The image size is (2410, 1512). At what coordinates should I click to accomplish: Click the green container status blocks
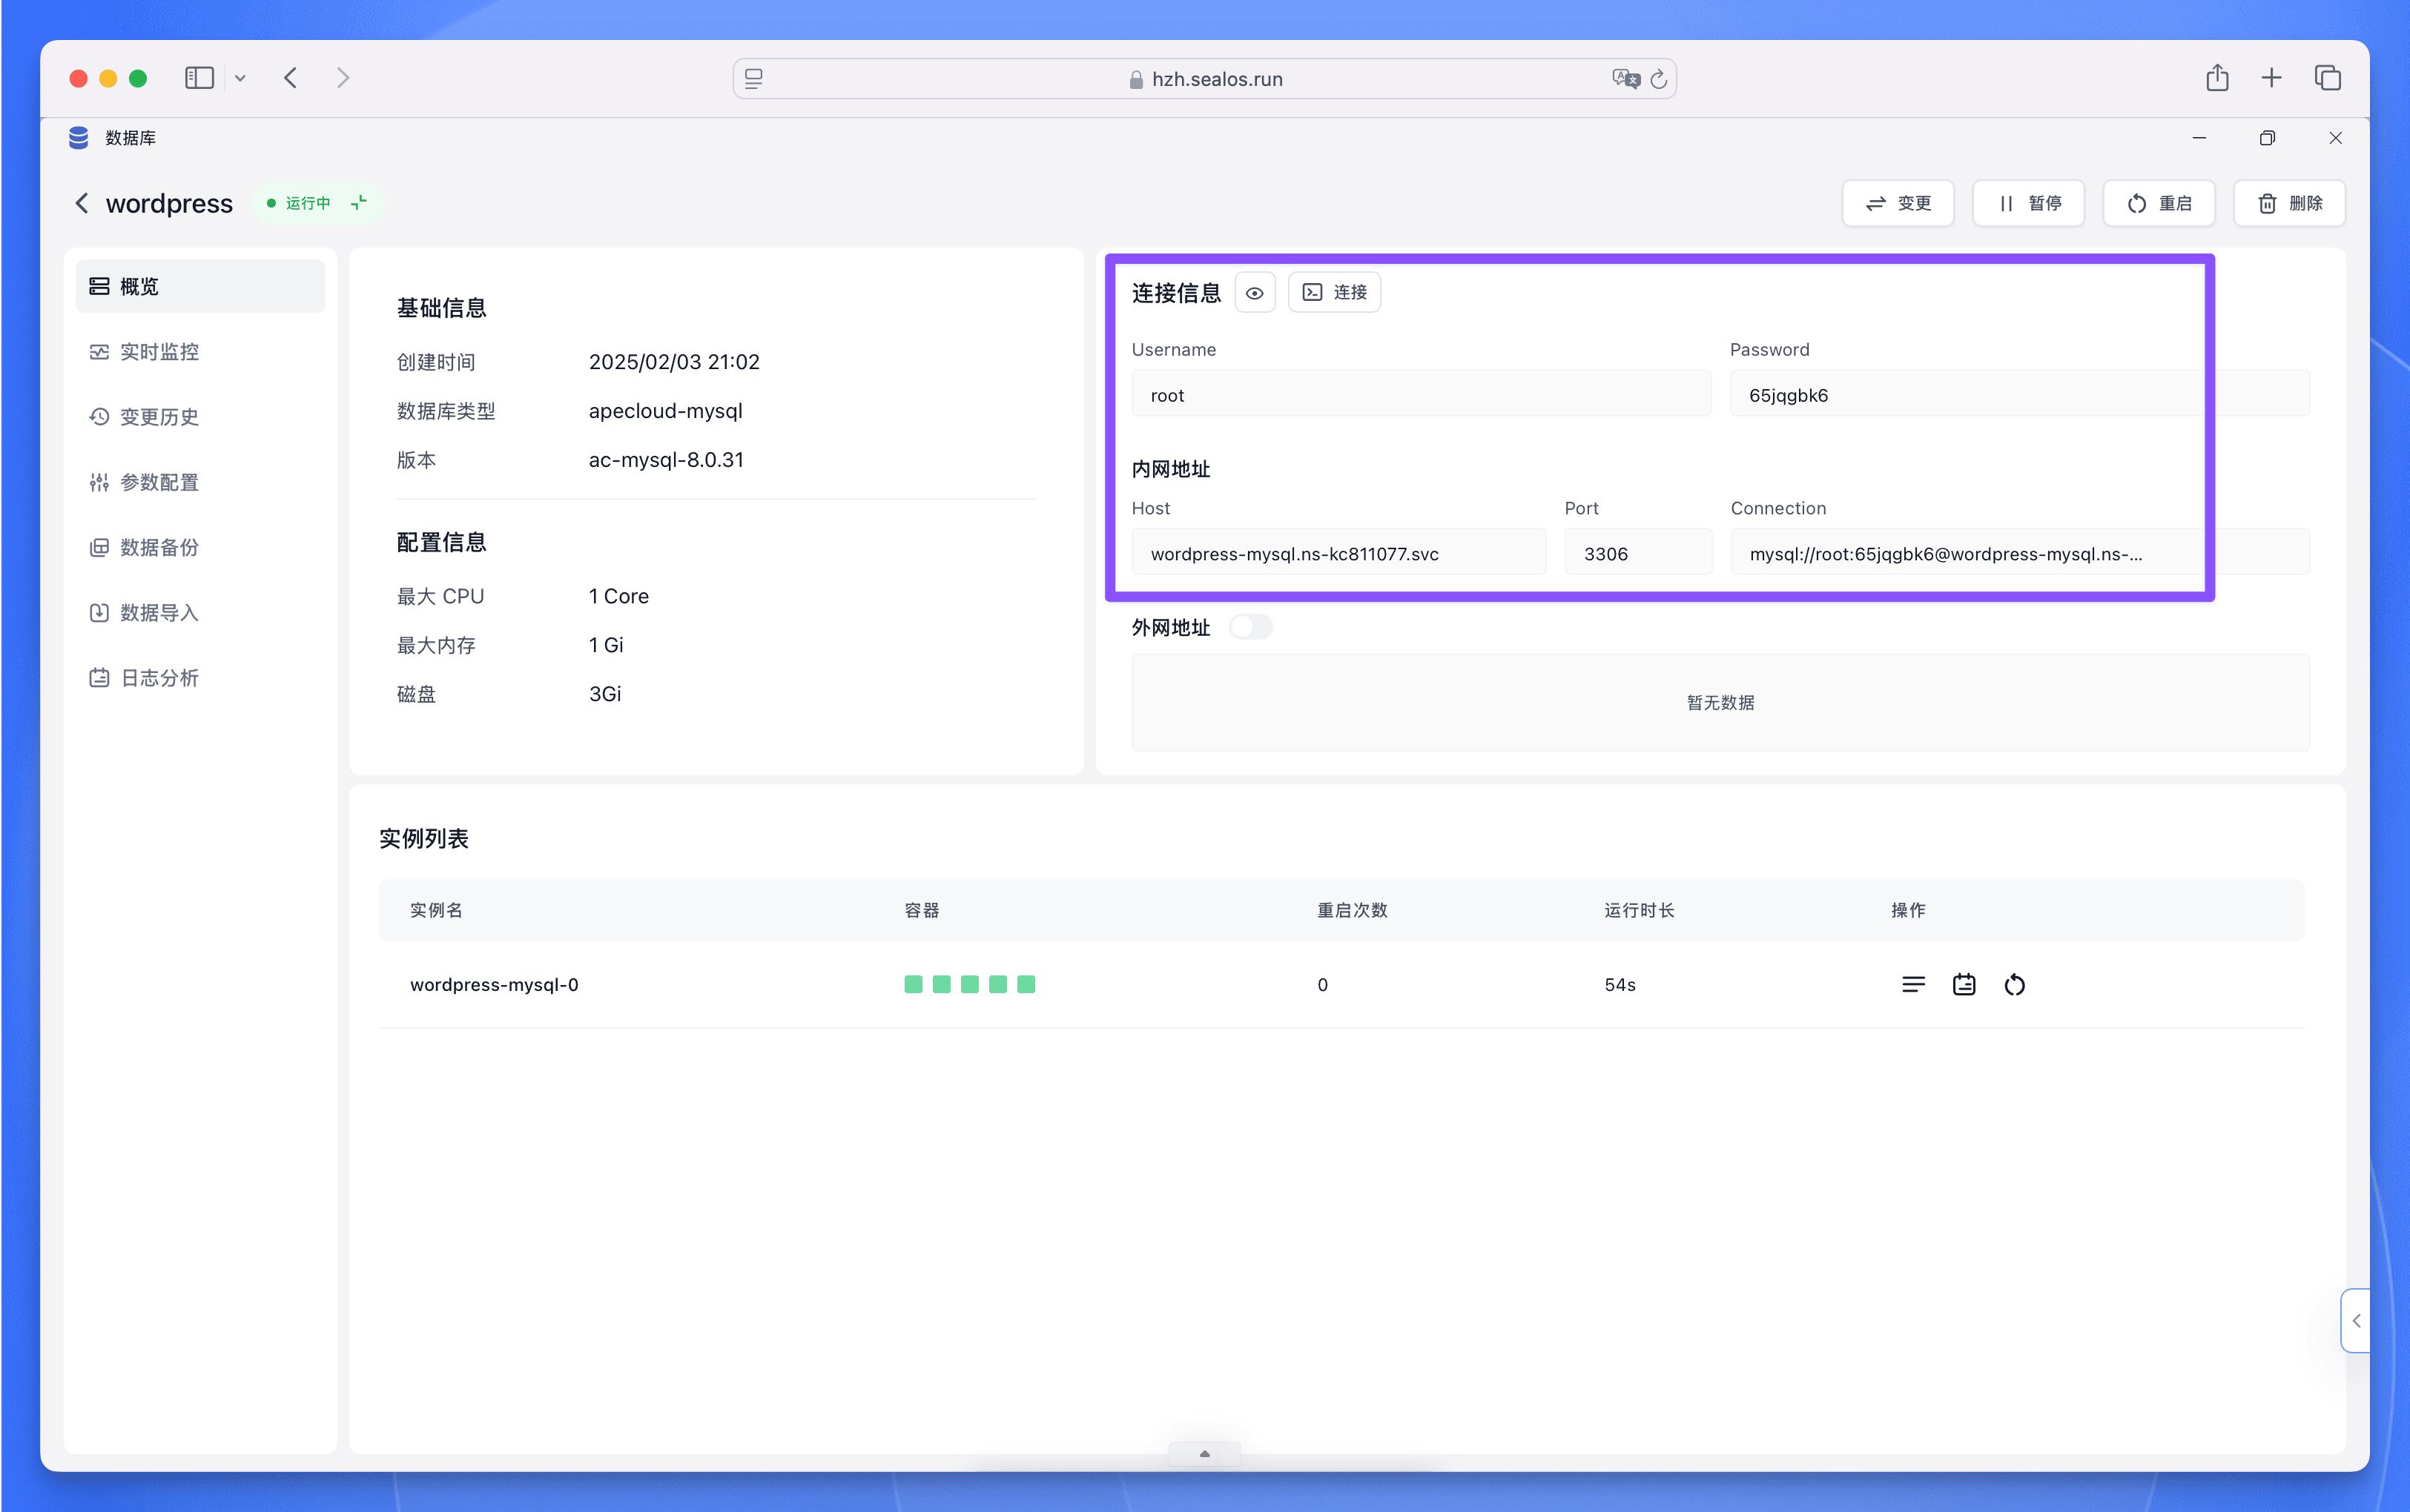pyautogui.click(x=969, y=985)
